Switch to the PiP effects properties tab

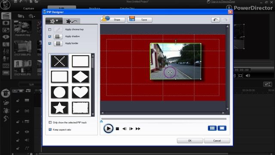(x=54, y=21)
